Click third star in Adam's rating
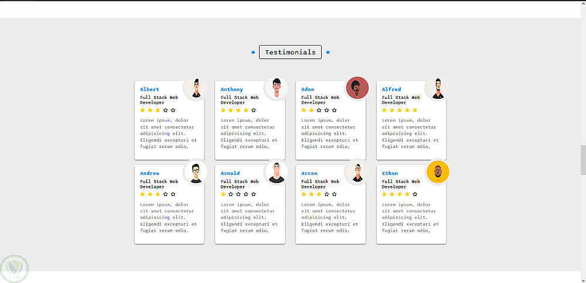Viewport: 586px width, 283px height. pyautogui.click(x=319, y=110)
